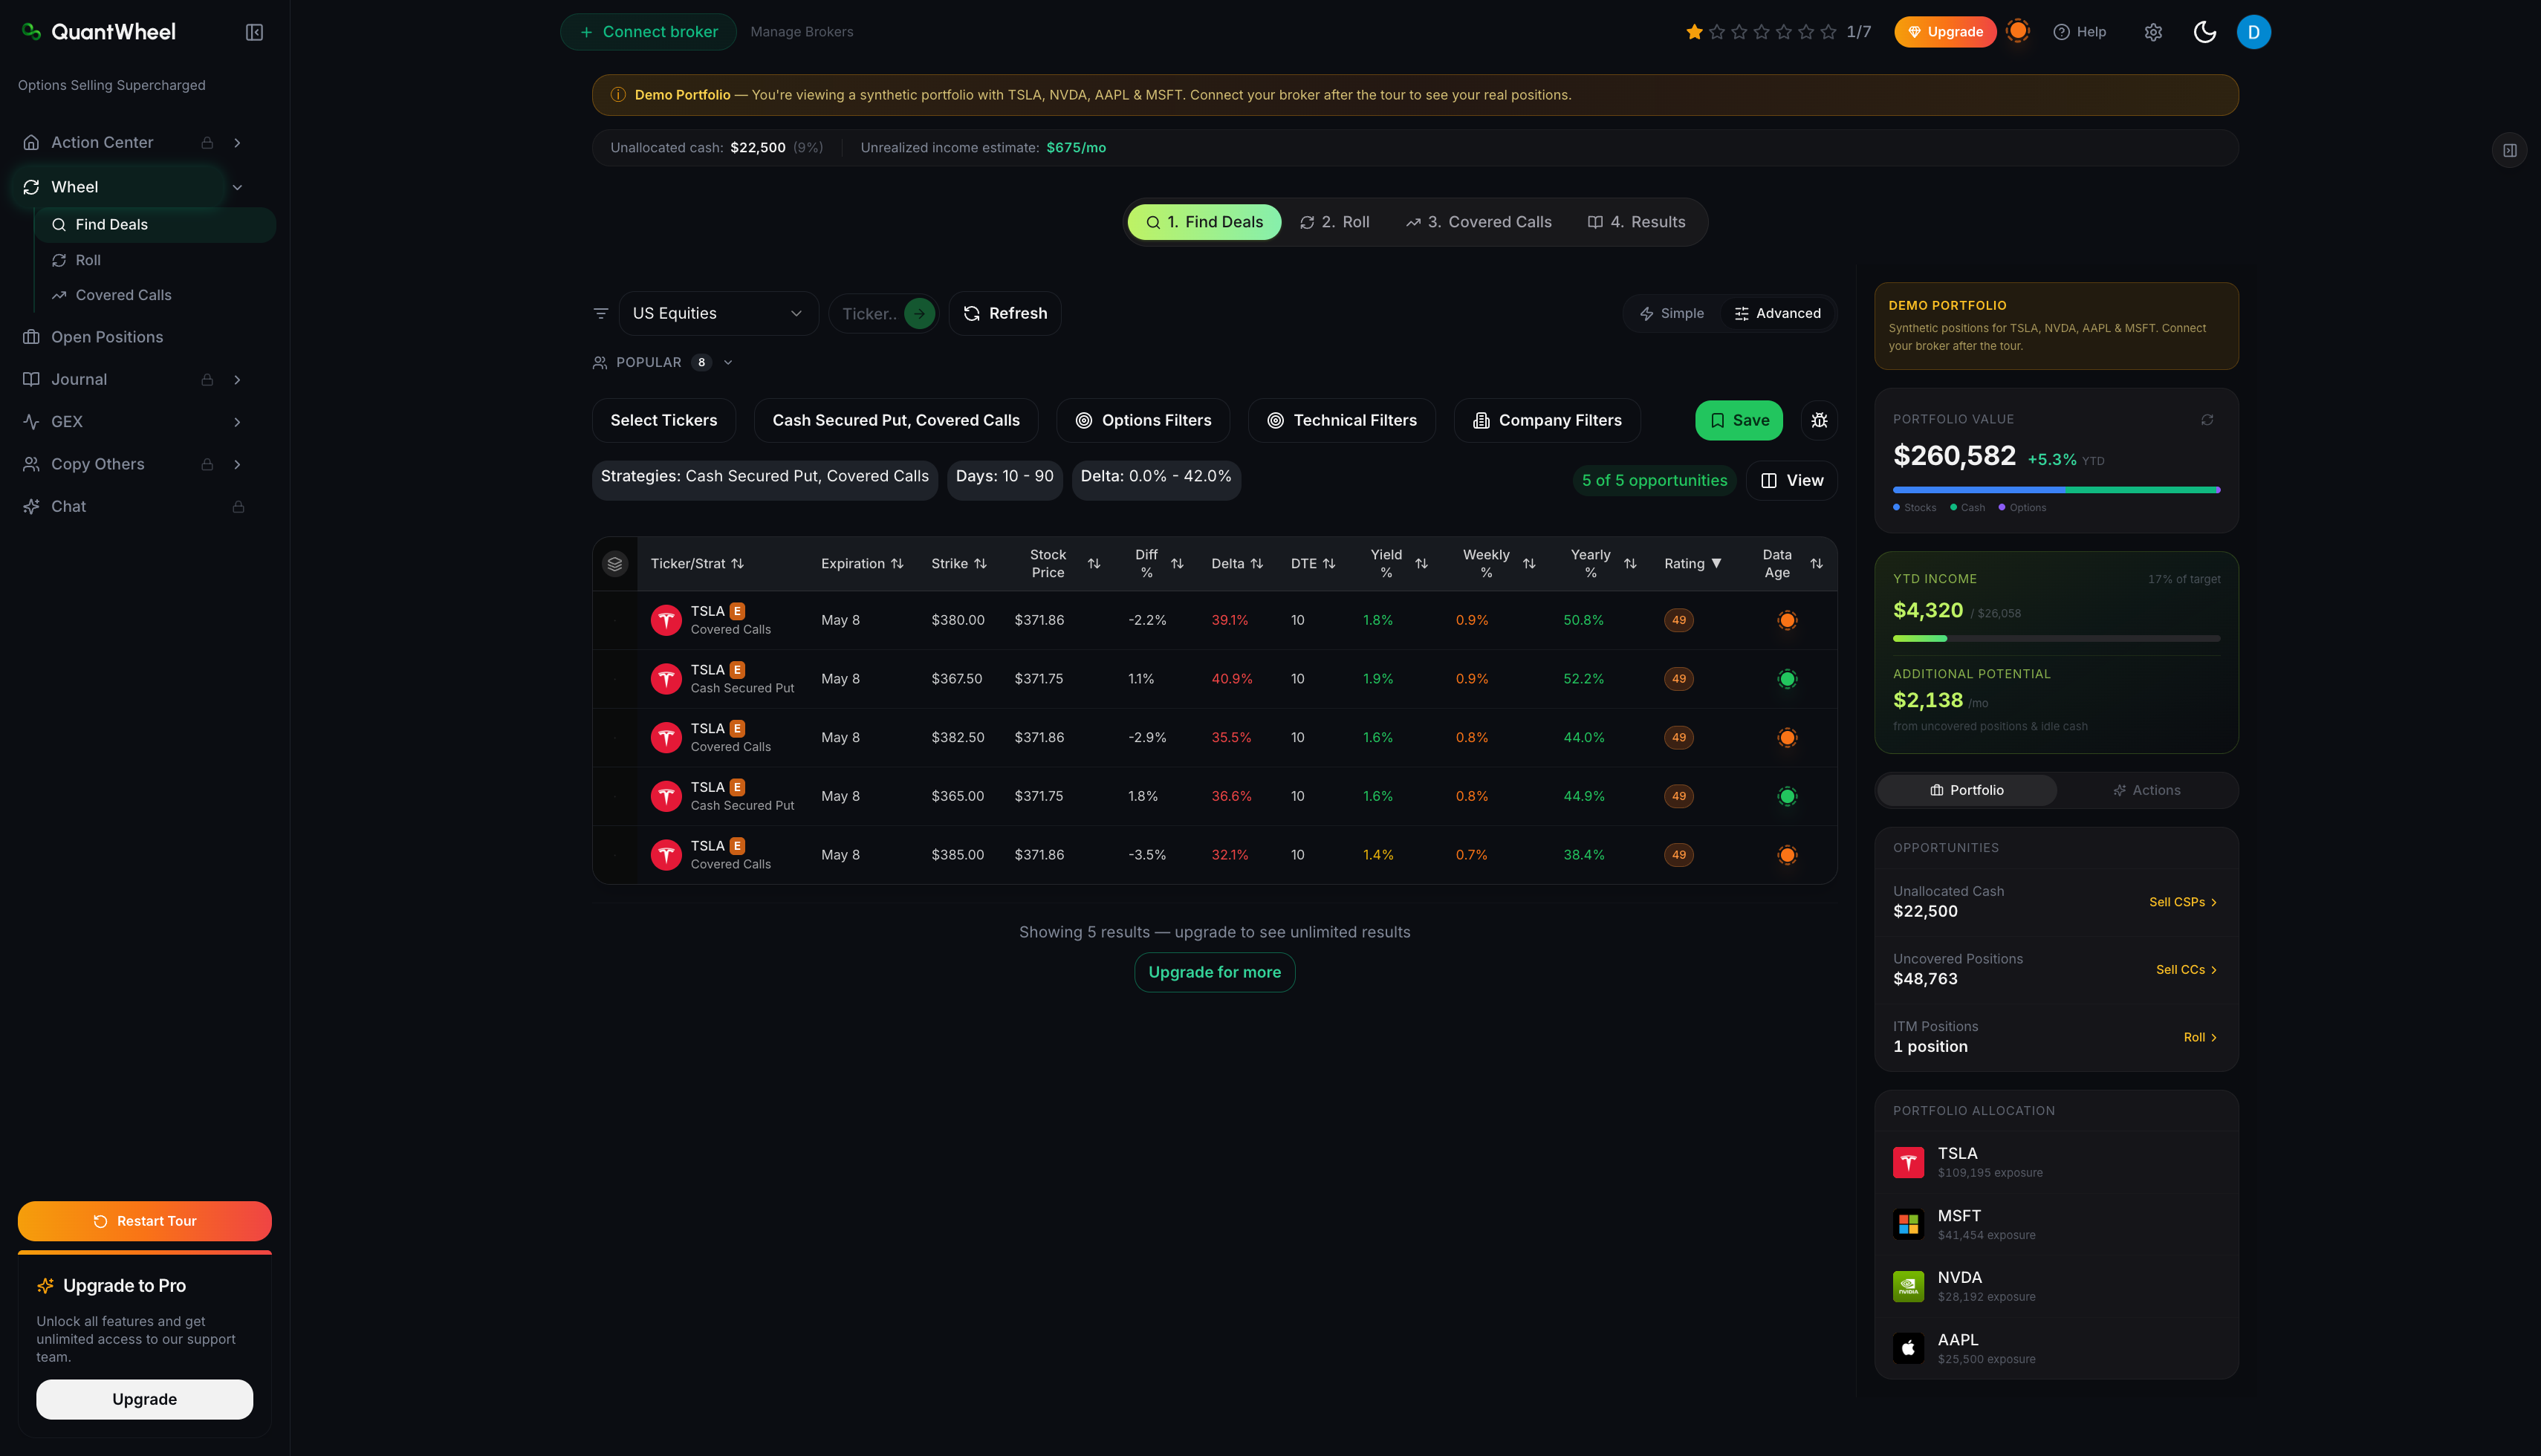Click the Upgrade for more button

[1214, 972]
